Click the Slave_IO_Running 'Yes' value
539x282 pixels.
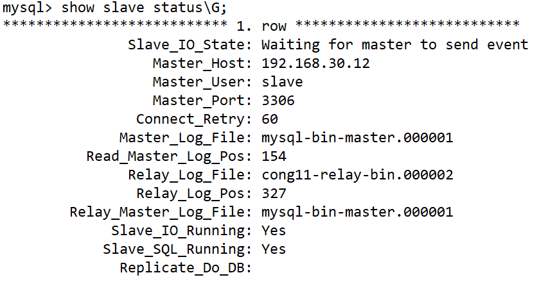274,231
